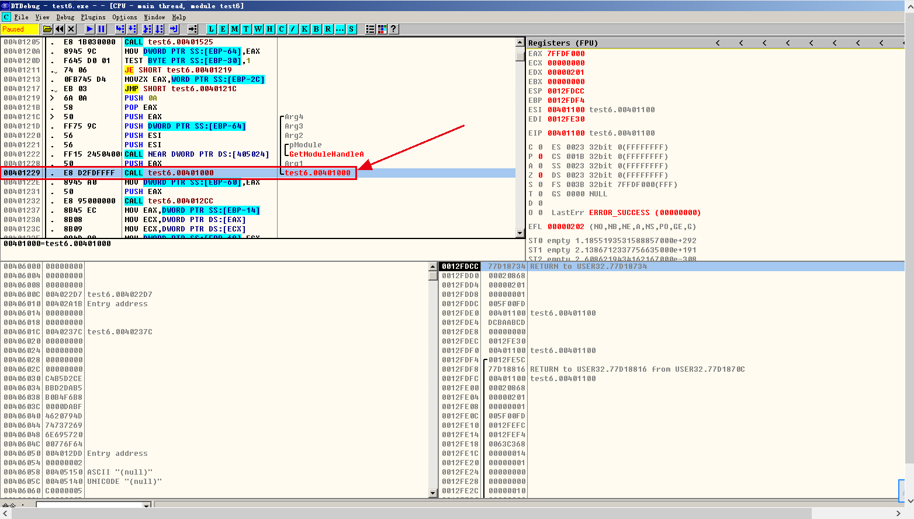
Task: Open the Help menu
Action: coord(179,17)
